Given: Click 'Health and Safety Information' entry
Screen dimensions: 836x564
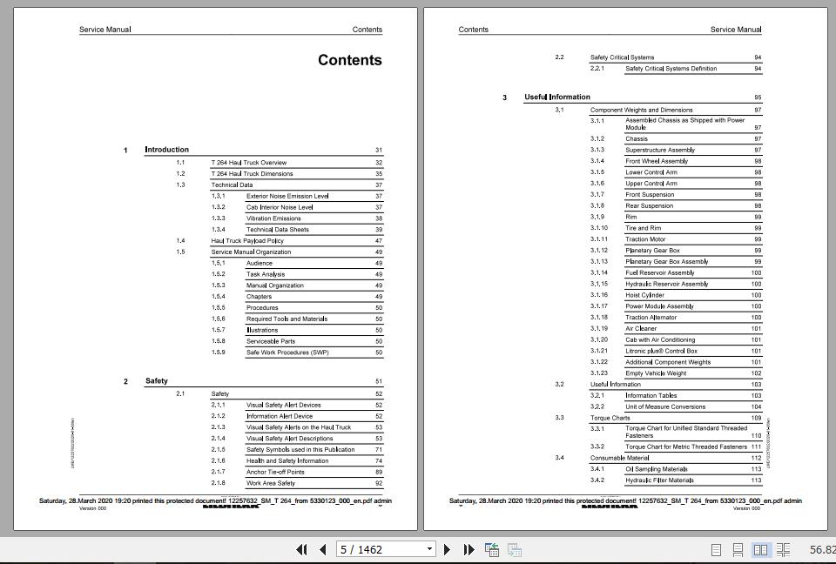Looking at the screenshot, I should tap(287, 461).
